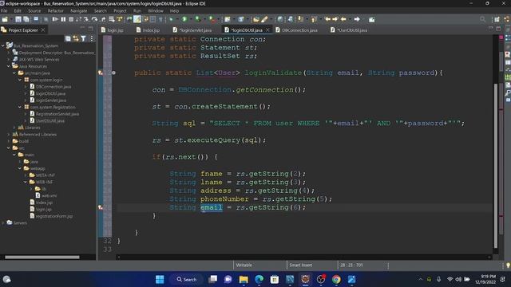Expand the Deployment Descriptor node
Image resolution: width=511 pixels, height=287 pixels.
[x=9, y=53]
